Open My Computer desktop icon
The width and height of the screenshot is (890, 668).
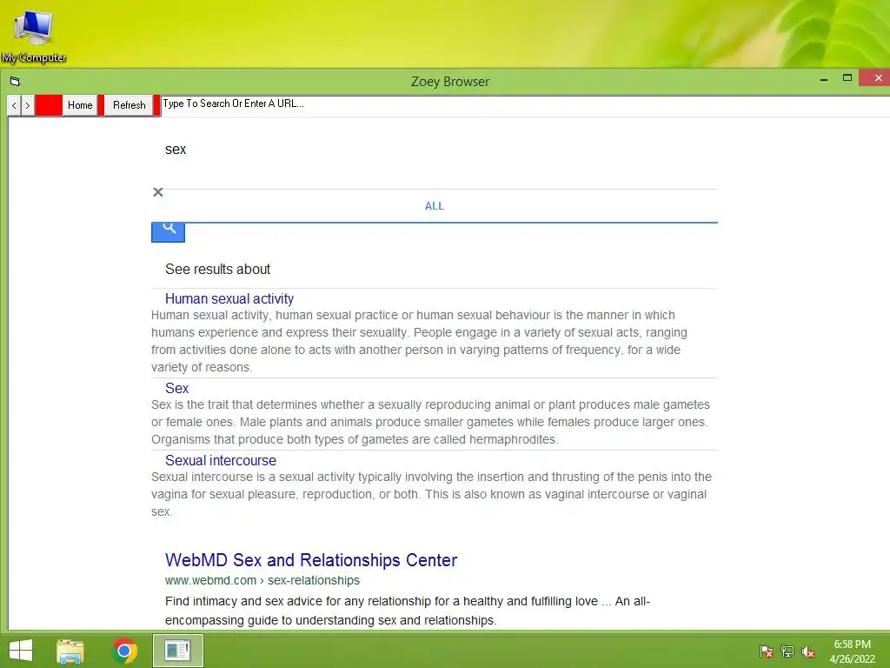(x=34, y=35)
